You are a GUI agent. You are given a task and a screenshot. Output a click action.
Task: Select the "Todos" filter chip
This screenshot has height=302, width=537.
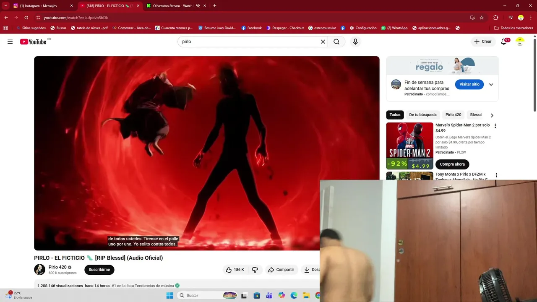395,115
